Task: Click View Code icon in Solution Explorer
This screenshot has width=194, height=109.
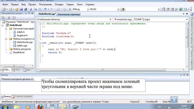Action: [14, 18]
